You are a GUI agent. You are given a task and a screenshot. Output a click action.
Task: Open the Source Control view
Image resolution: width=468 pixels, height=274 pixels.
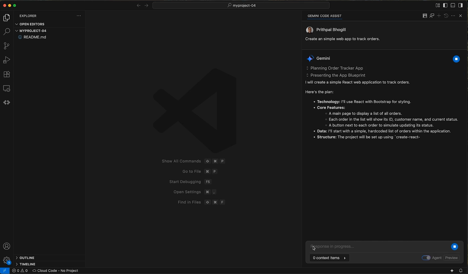coord(6,46)
